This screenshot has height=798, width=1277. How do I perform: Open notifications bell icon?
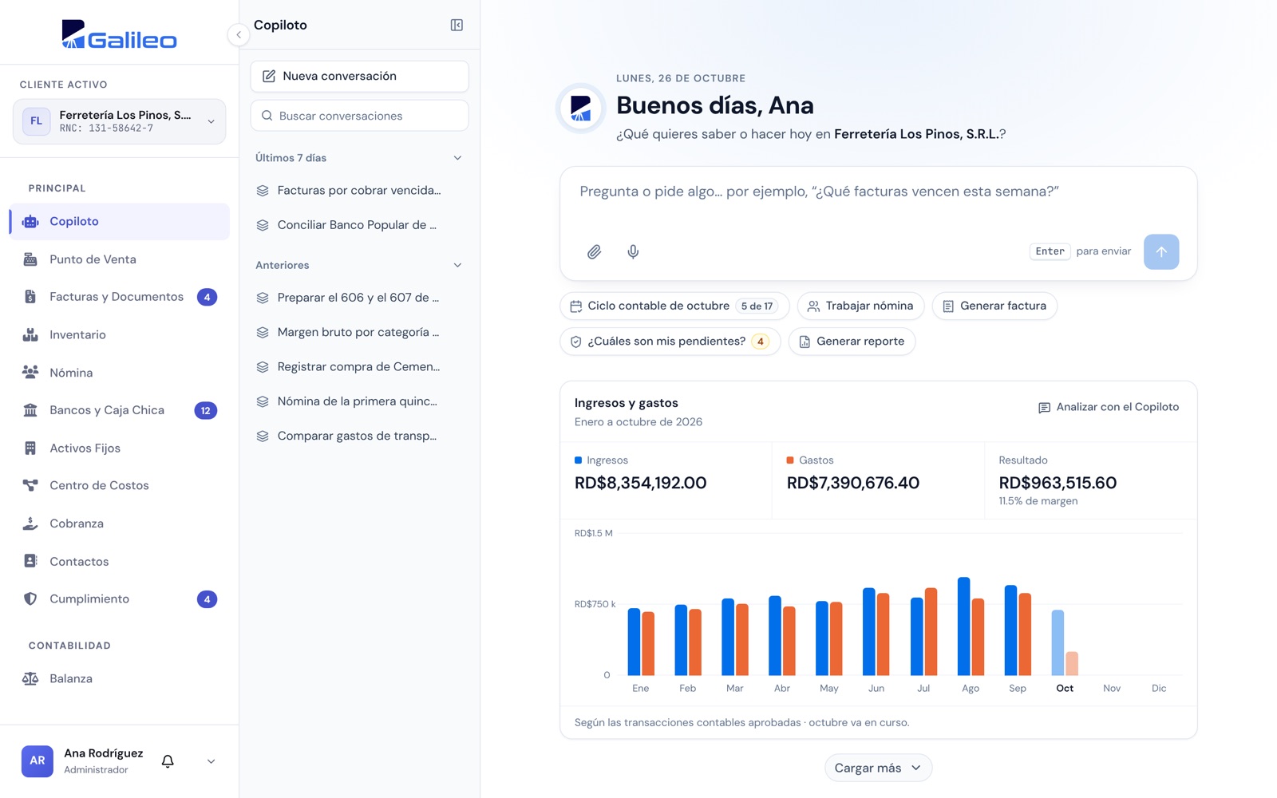[x=168, y=761]
